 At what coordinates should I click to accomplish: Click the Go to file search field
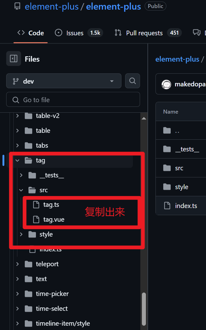pos(73,100)
